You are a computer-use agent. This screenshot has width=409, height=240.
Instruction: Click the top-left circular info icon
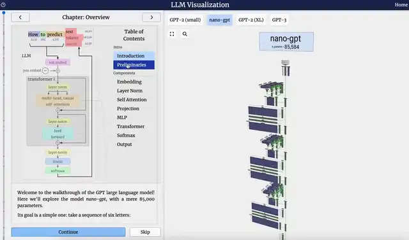tap(3, 4)
